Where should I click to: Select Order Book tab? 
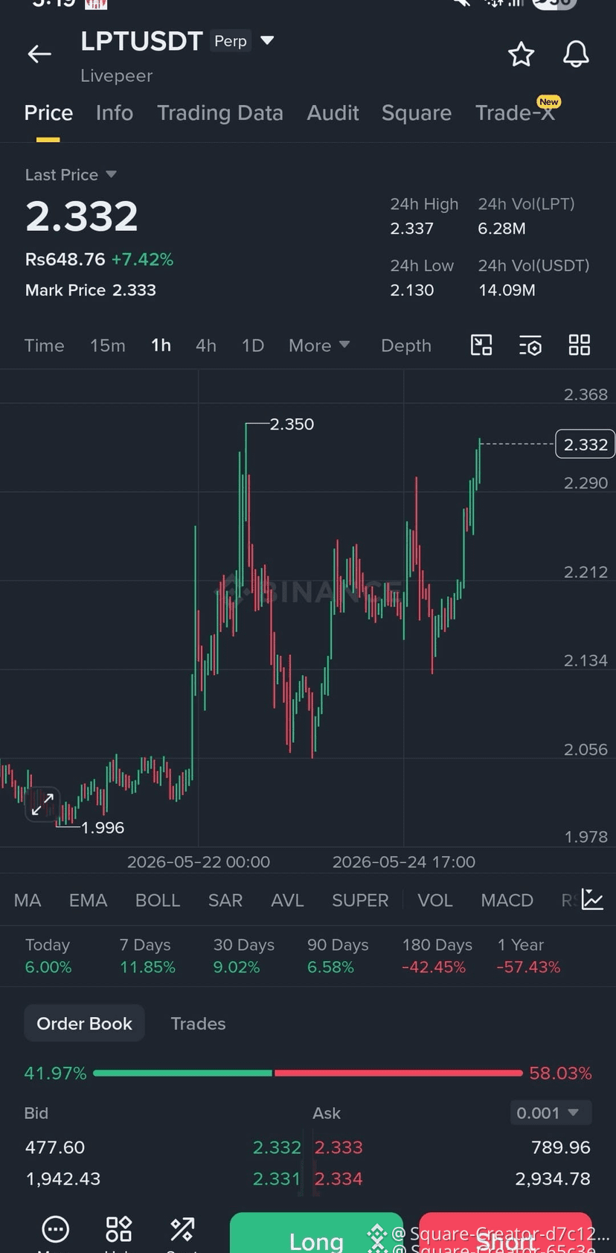point(84,1024)
